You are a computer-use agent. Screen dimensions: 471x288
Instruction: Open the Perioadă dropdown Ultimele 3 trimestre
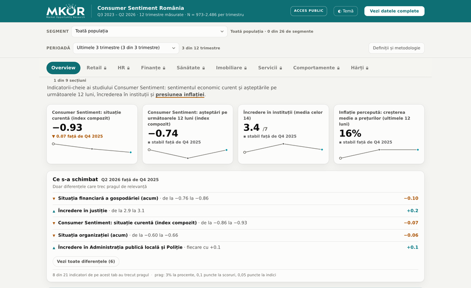coord(126,48)
